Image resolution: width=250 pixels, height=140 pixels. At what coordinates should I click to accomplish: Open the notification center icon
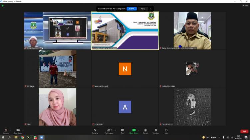point(246,137)
